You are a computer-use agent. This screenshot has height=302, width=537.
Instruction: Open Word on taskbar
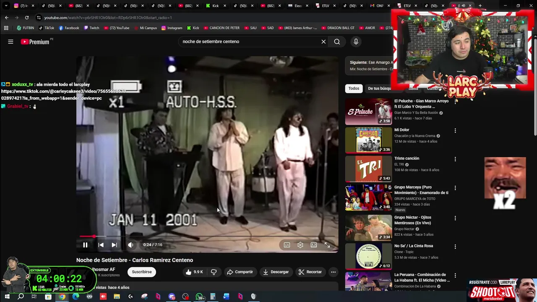[x=227, y=297]
